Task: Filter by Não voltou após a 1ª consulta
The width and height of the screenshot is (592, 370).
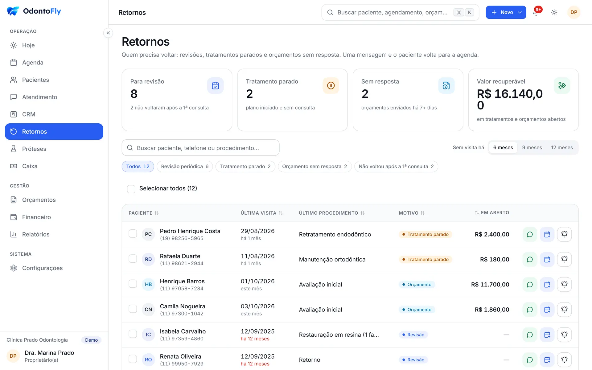Action: pyautogui.click(x=396, y=166)
